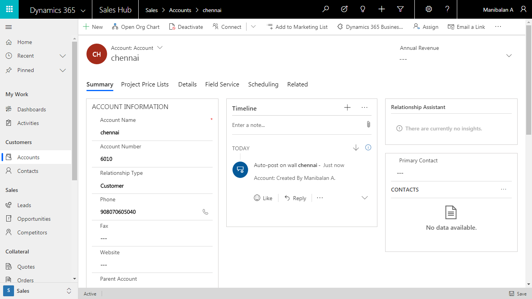Click the main page vertical scrollbar
This screenshot has height=299, width=532.
pos(528,80)
